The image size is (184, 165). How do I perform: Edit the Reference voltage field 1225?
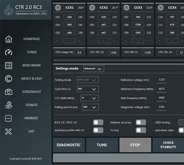click(x=162, y=80)
